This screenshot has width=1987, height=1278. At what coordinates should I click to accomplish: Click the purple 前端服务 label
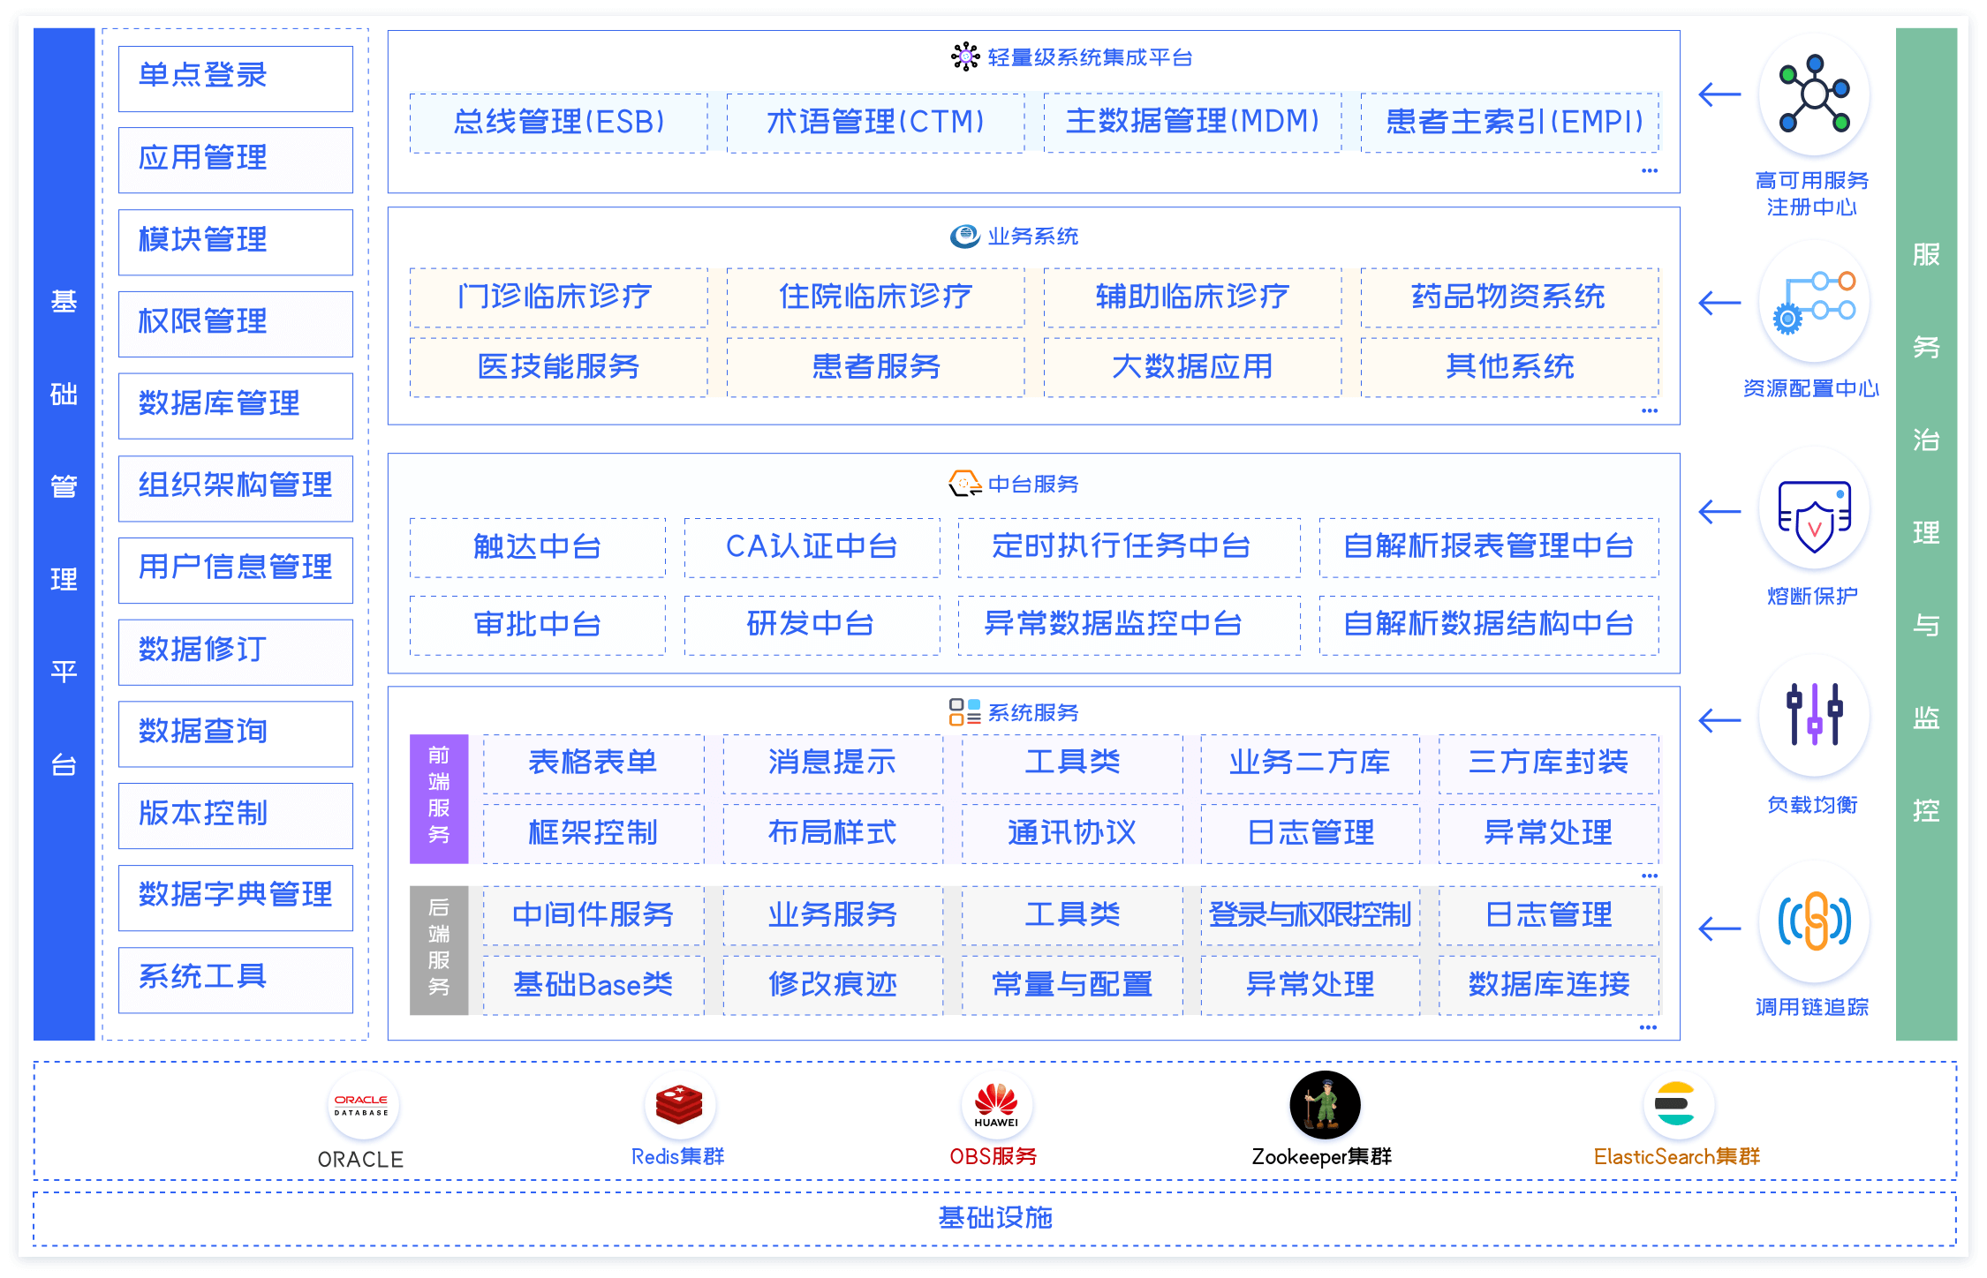(439, 799)
